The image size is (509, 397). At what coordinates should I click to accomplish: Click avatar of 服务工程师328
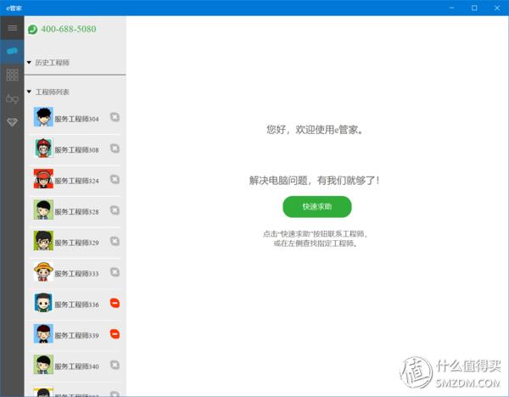coord(43,210)
